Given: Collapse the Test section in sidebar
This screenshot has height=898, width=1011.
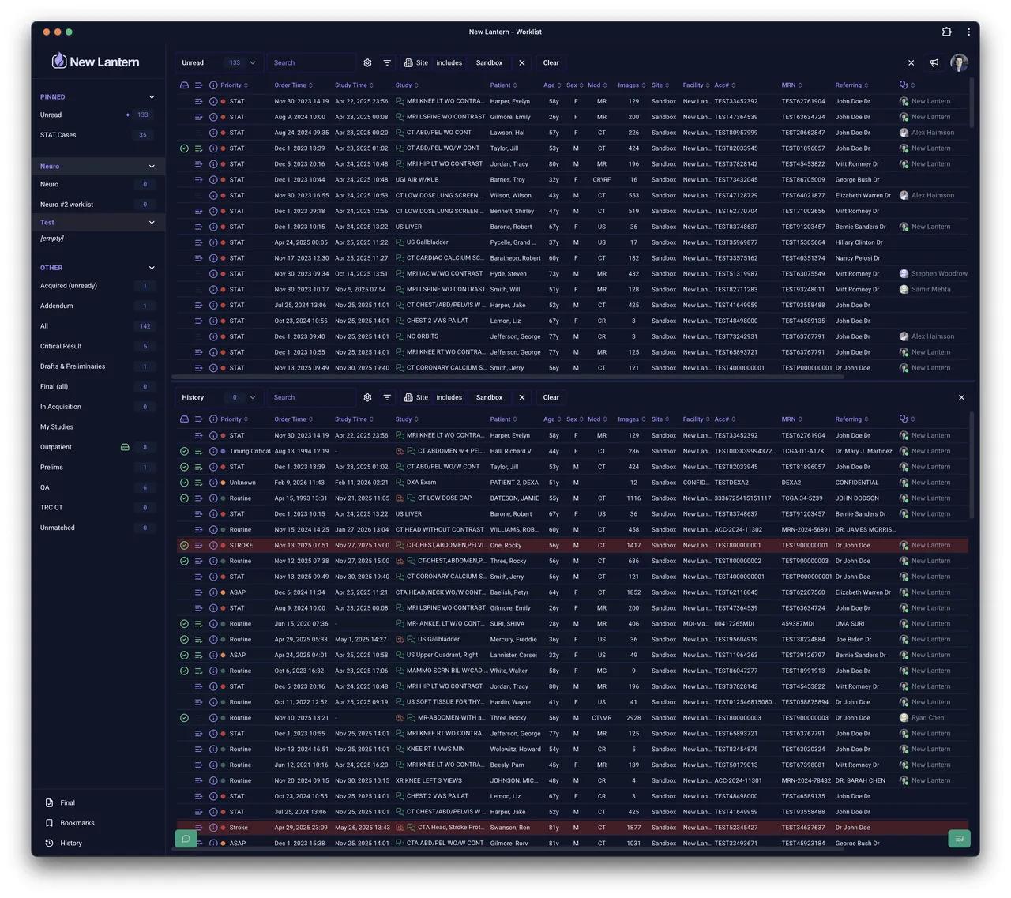Looking at the screenshot, I should 152,223.
